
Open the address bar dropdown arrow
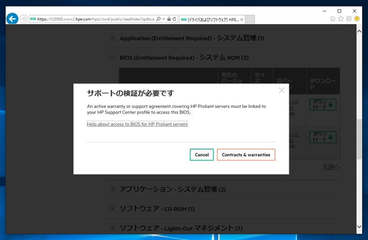tap(164, 19)
